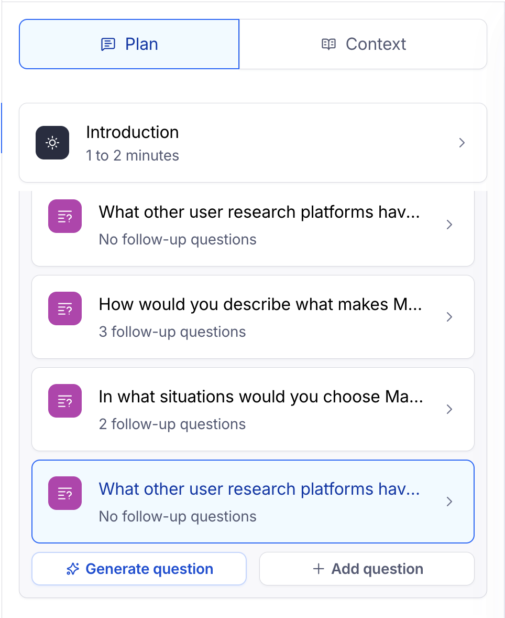Click the purple icon on the "How would you describe" question
505x618 pixels.
coord(65,308)
